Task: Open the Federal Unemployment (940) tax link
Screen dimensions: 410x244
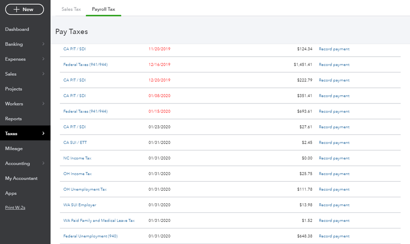Action: tap(90, 236)
